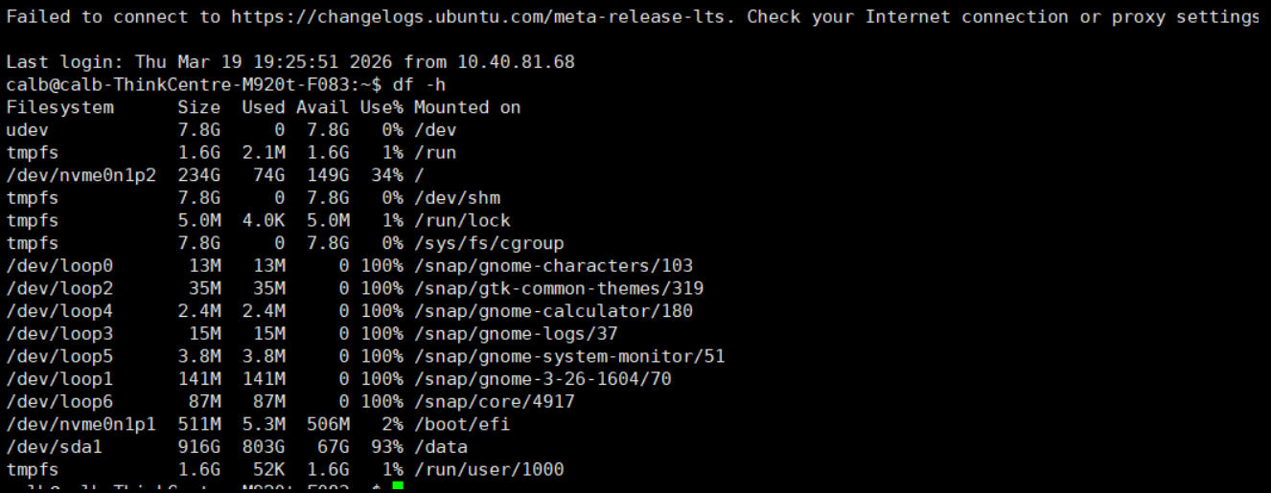
Task: Click the "Mounted on" column header
Action: pyautogui.click(x=467, y=107)
